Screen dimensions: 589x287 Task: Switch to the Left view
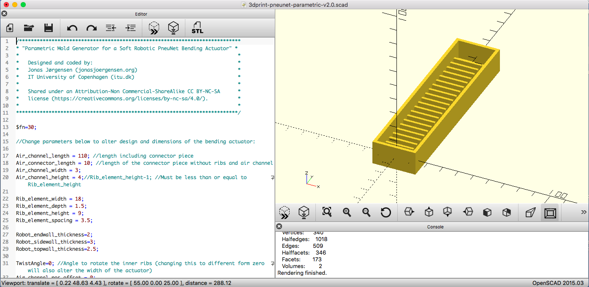coord(468,212)
